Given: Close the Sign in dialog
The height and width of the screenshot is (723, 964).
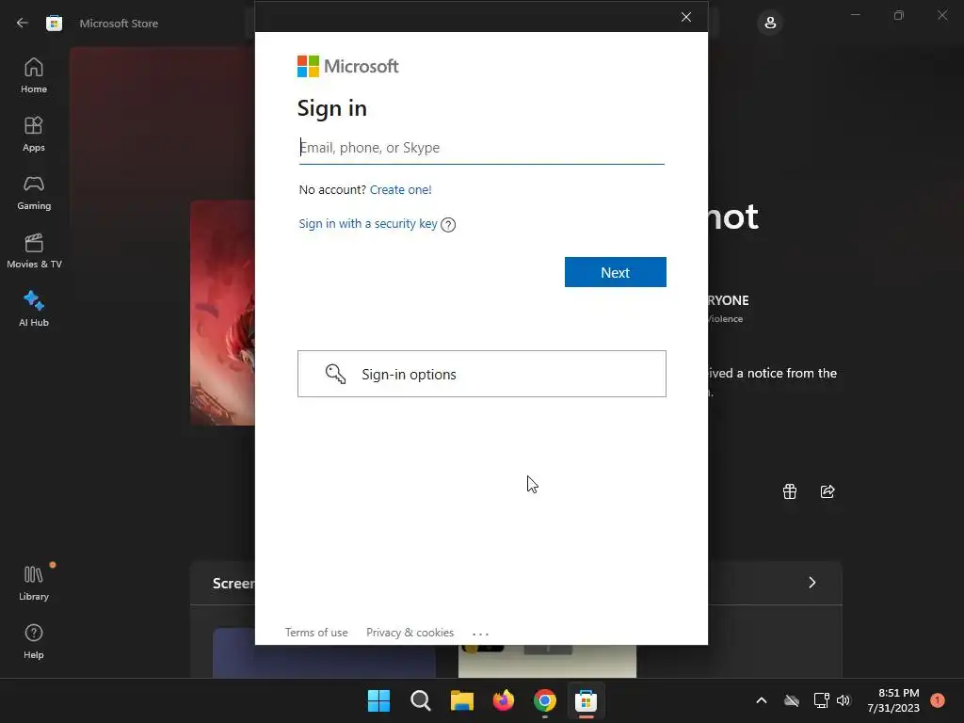Looking at the screenshot, I should 686,17.
